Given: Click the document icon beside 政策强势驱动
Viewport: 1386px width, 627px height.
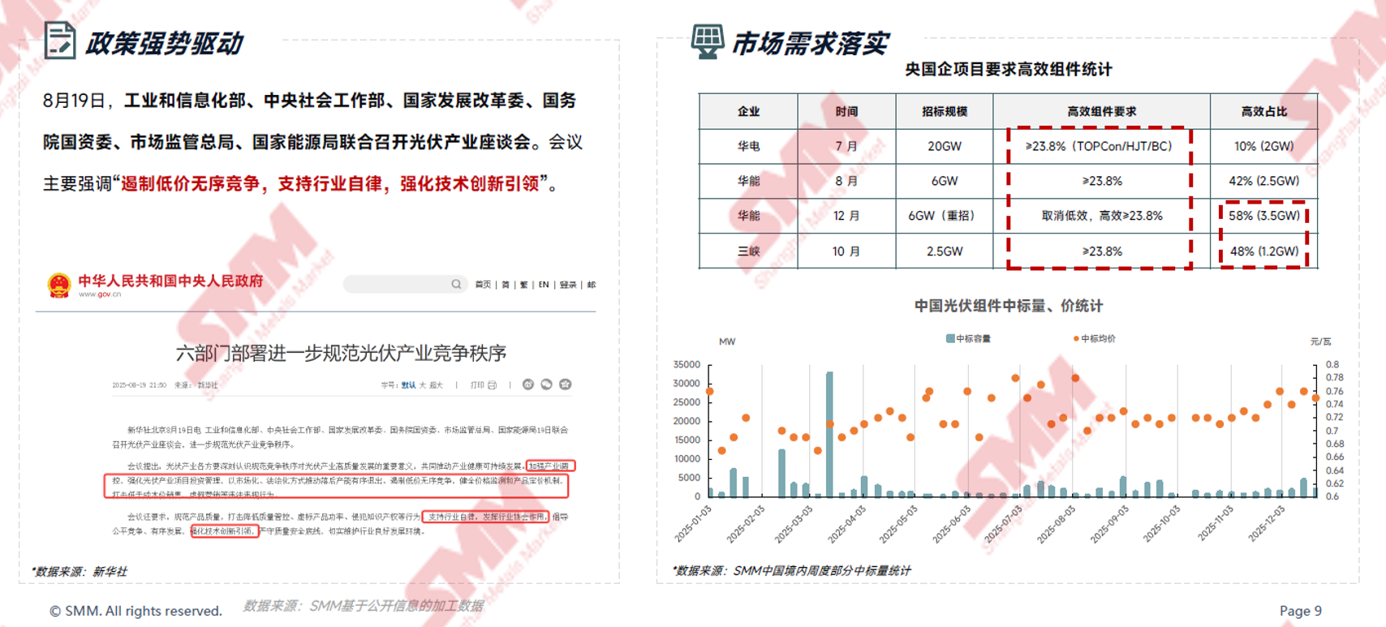Looking at the screenshot, I should pos(59,41).
